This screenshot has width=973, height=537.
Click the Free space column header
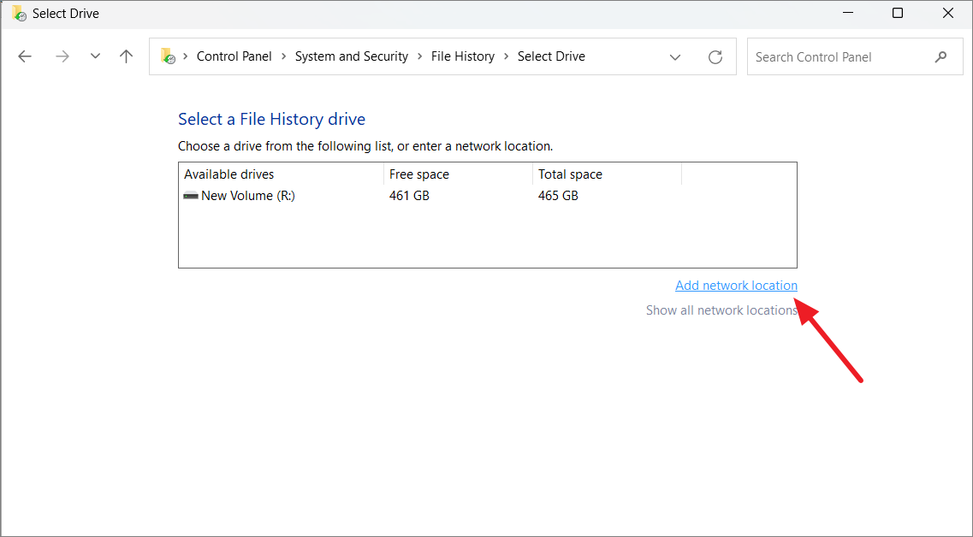(x=419, y=174)
